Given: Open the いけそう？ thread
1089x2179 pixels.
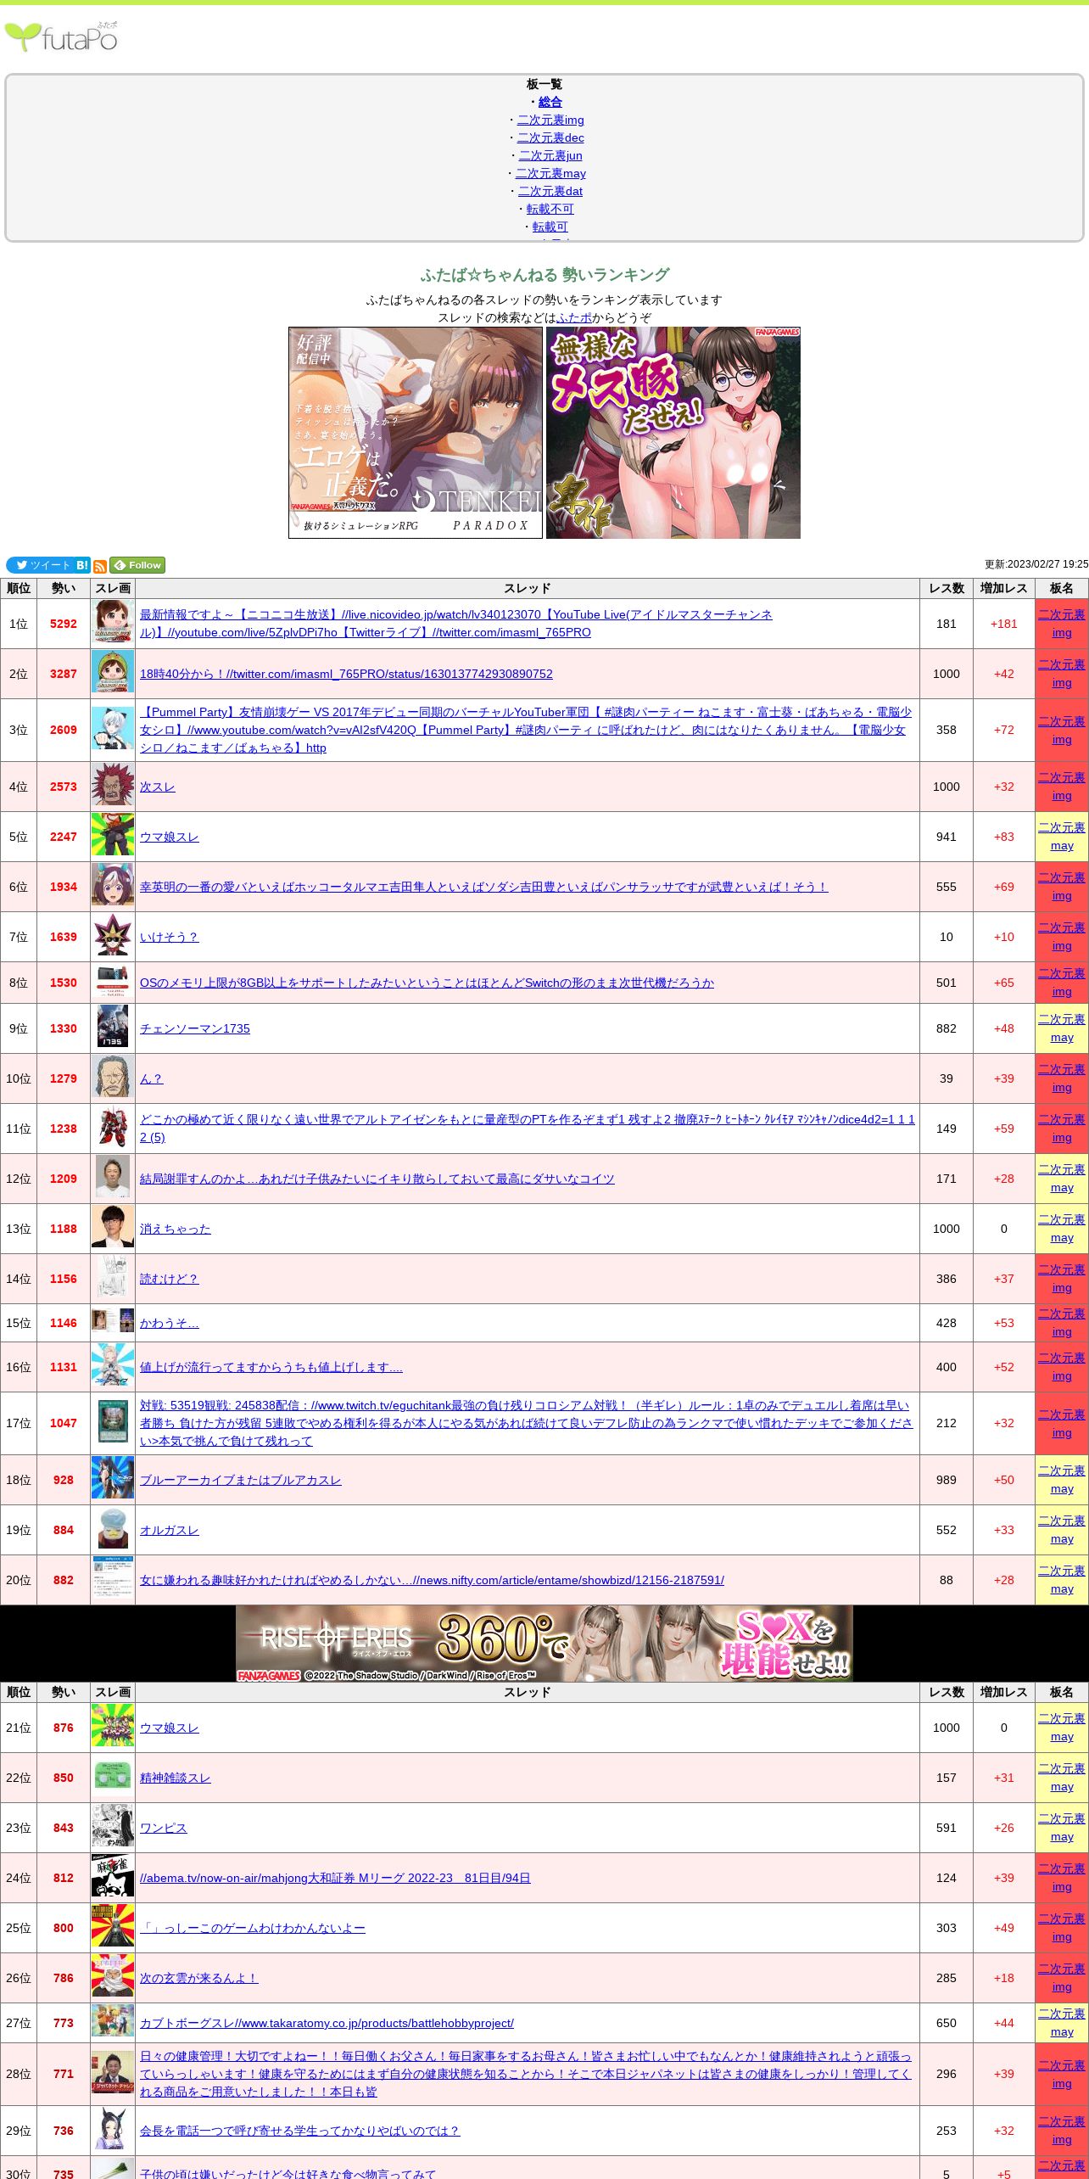Looking at the screenshot, I should click(x=170, y=937).
